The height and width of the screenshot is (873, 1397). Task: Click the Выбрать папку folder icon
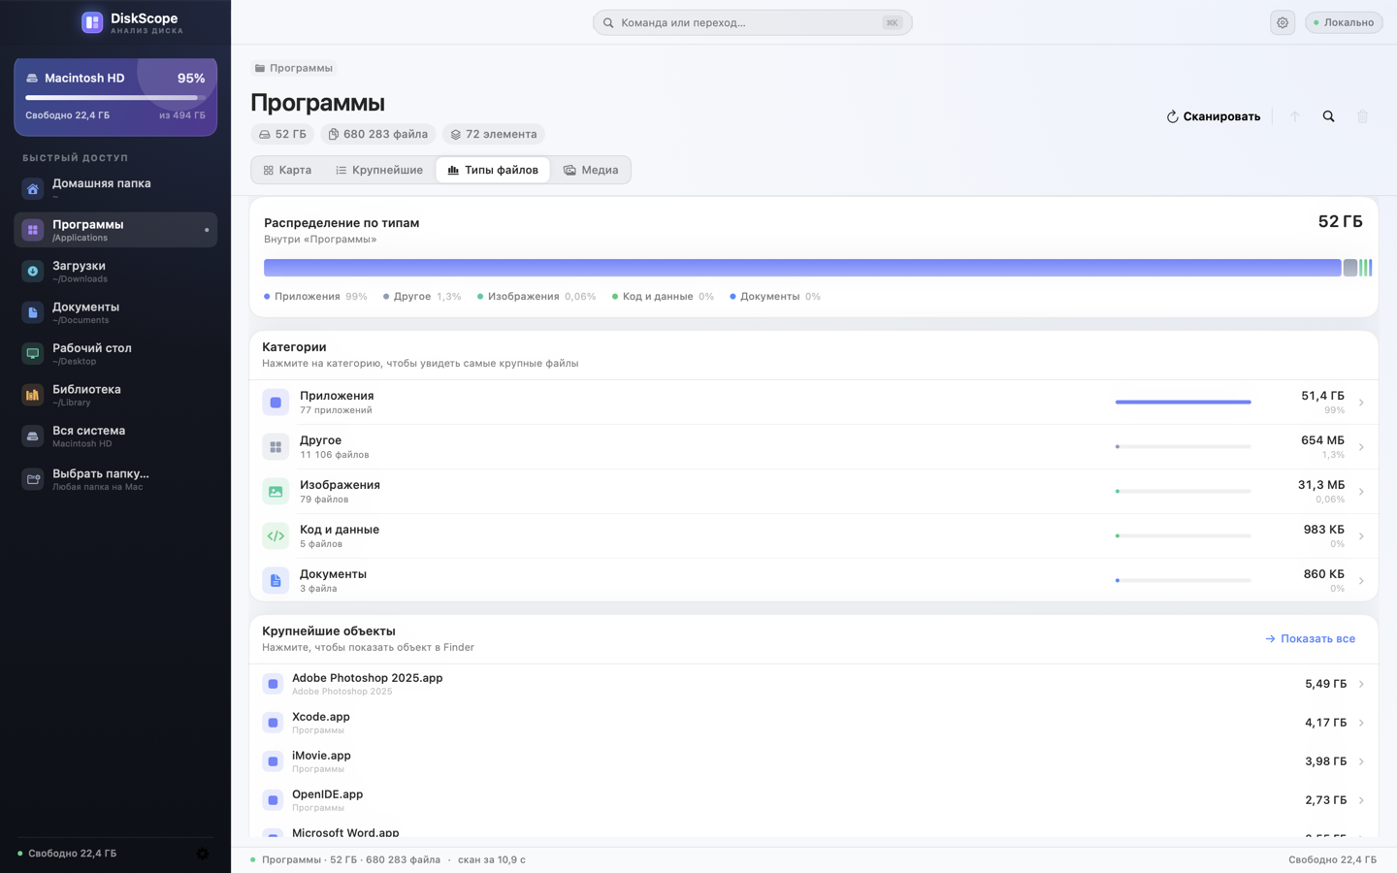click(33, 479)
